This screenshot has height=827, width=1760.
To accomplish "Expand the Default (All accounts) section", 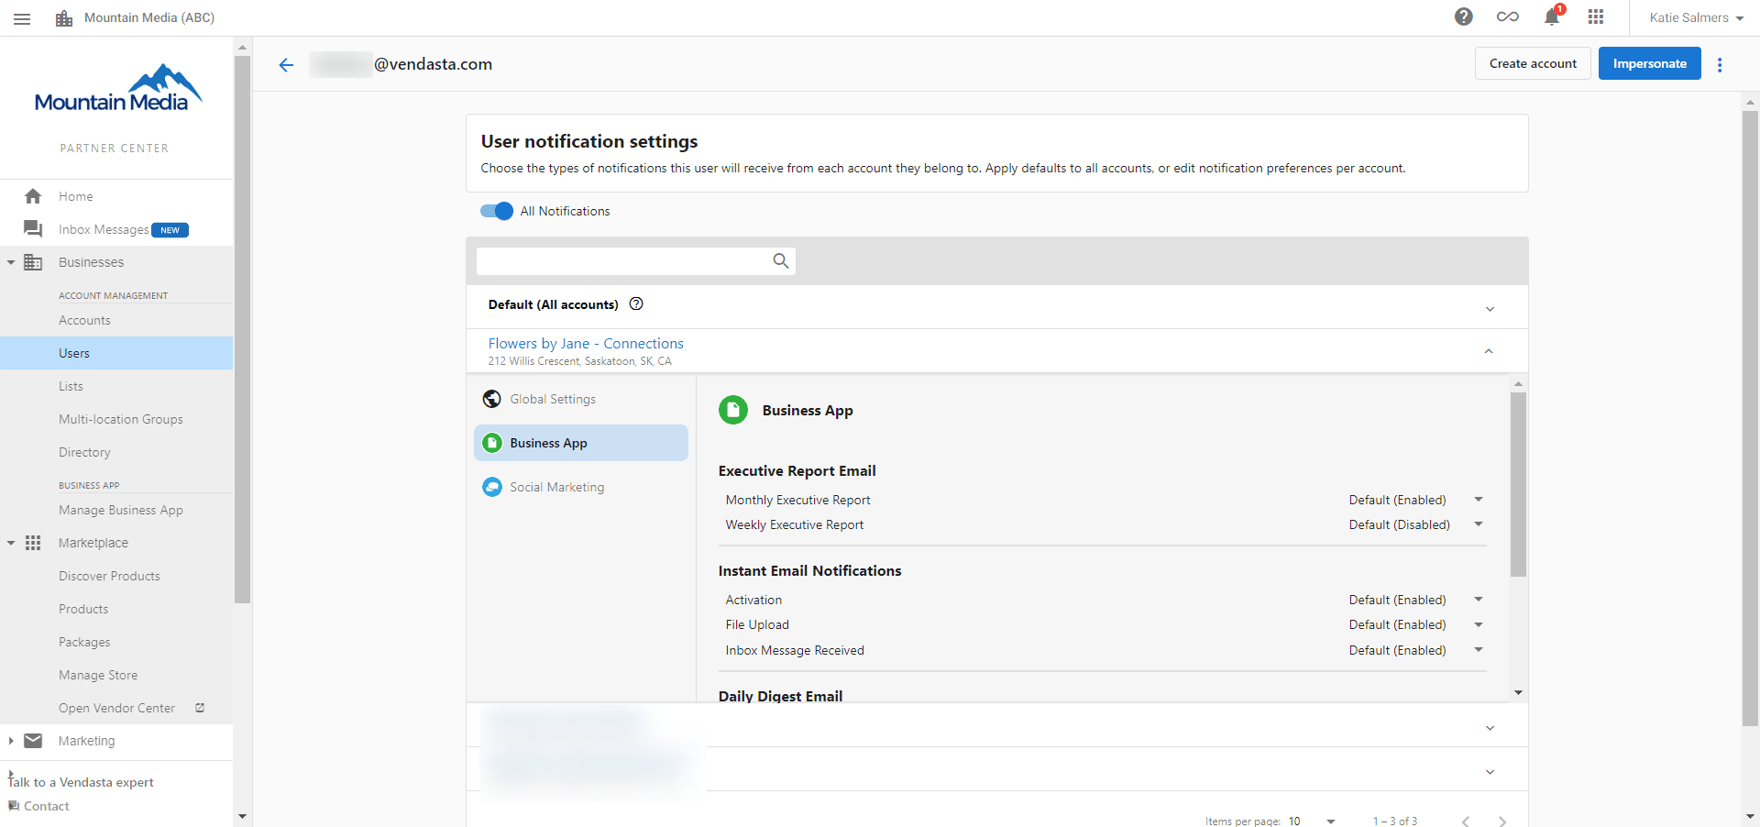I will click(x=1490, y=309).
